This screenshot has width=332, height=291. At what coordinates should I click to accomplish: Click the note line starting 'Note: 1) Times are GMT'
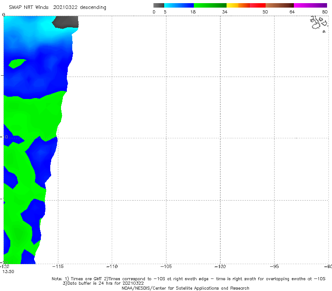[188, 279]
